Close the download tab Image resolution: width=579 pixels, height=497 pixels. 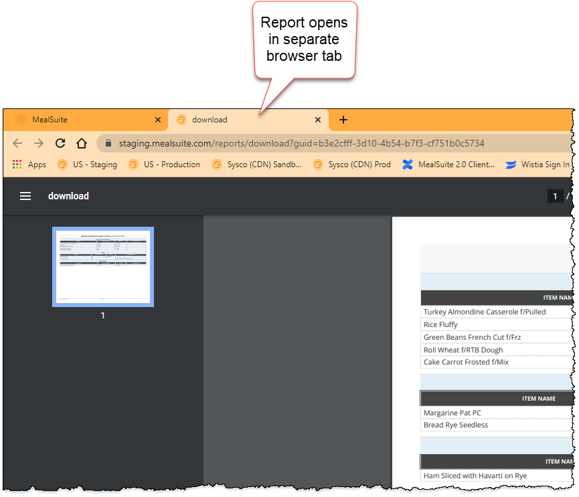pyautogui.click(x=317, y=120)
